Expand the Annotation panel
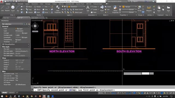 (92, 15)
